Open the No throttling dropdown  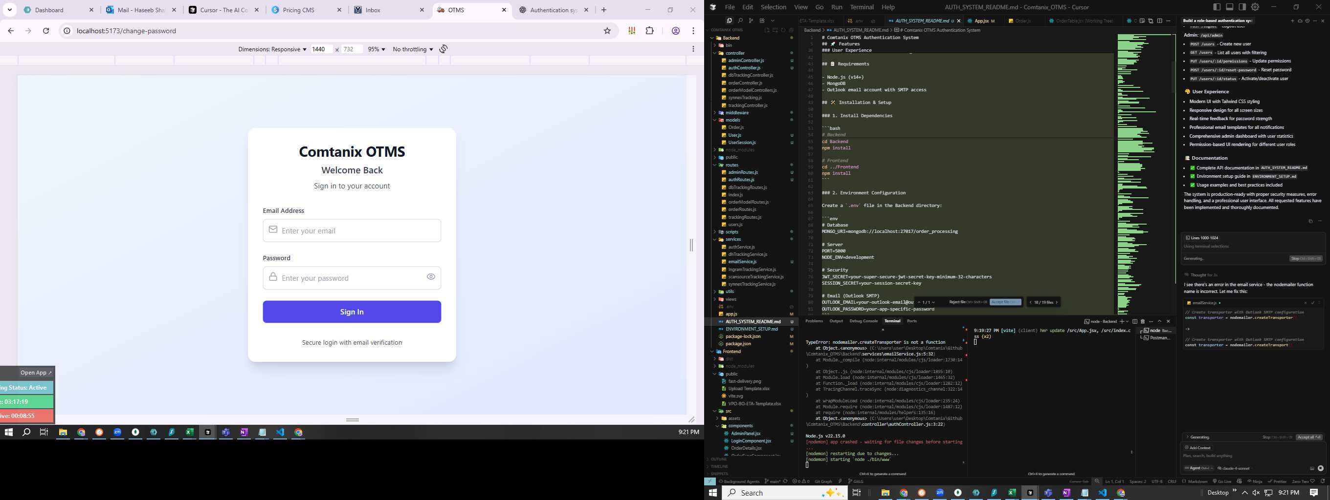pyautogui.click(x=413, y=49)
